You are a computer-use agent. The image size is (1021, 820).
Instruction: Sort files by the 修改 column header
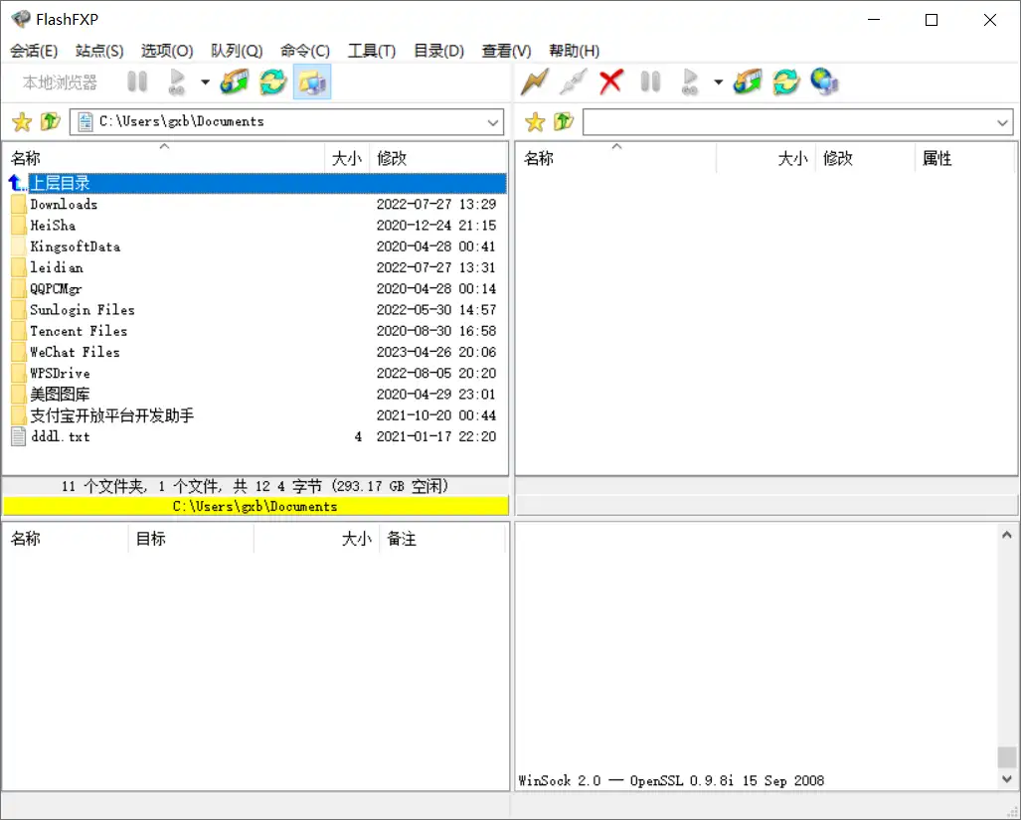[x=391, y=157]
